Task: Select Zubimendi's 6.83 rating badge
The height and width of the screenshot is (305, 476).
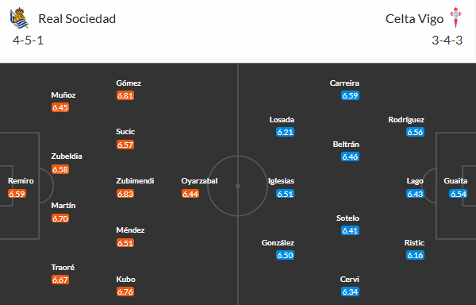Action: [125, 194]
